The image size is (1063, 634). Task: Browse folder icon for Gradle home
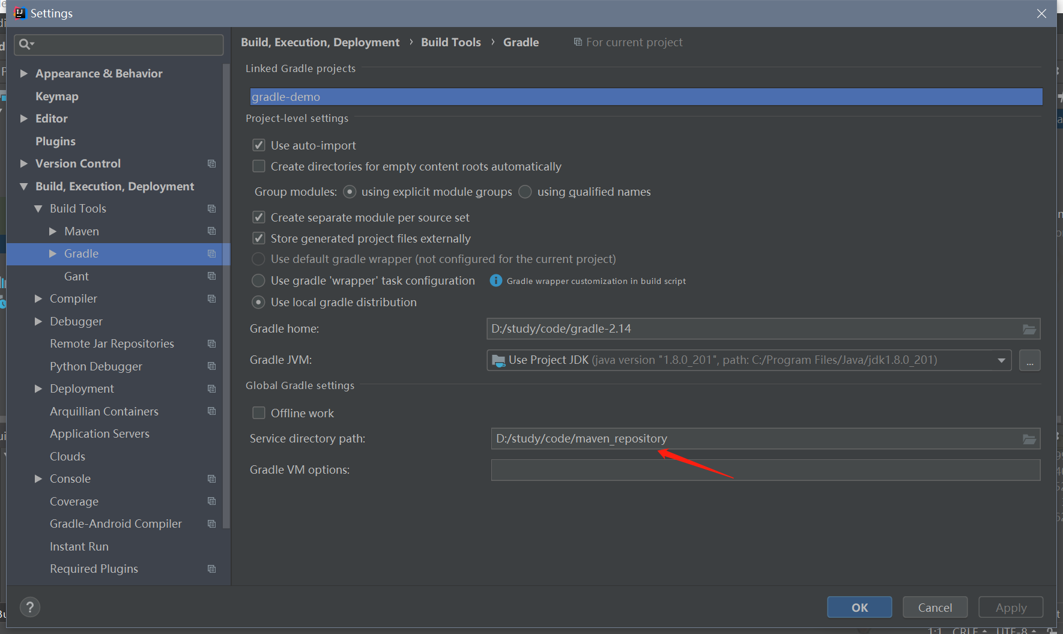(1029, 329)
